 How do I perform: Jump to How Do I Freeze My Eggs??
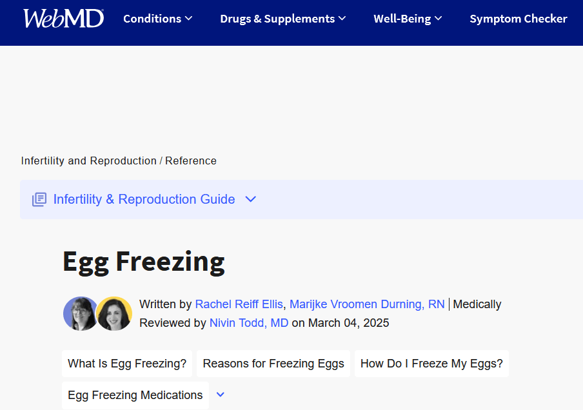point(431,364)
